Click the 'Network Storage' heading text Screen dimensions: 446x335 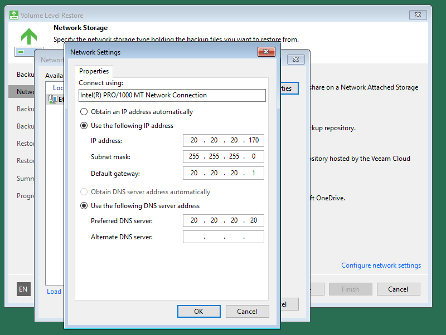point(80,28)
